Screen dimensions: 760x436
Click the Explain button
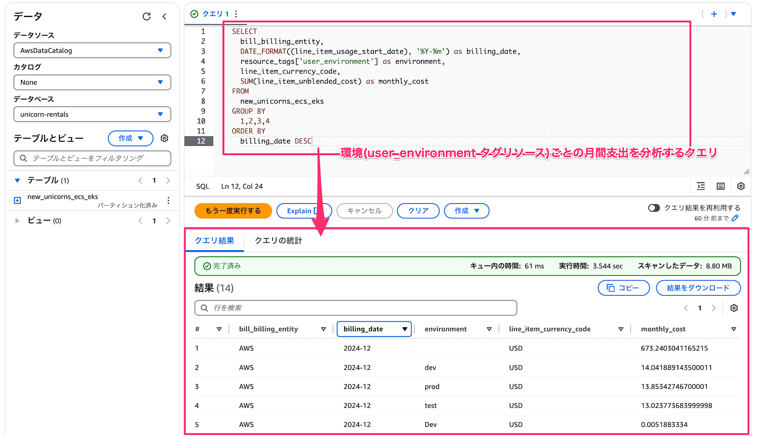[x=304, y=211]
